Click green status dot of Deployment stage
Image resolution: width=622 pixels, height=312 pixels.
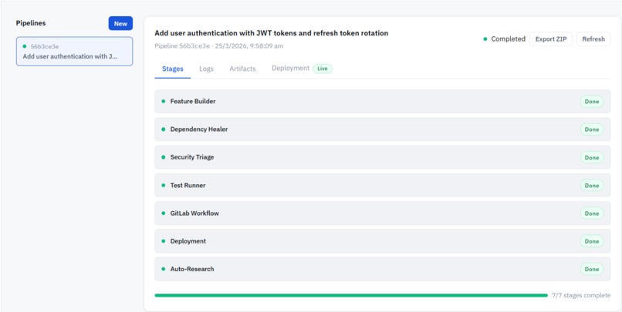click(x=163, y=241)
